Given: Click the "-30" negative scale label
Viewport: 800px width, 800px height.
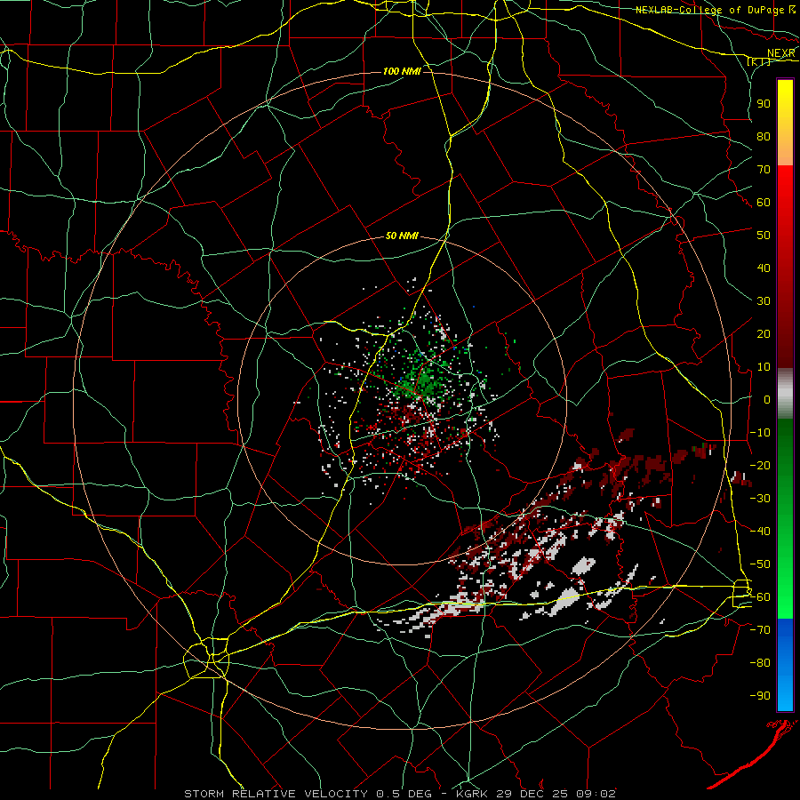Looking at the screenshot, I should pyautogui.click(x=760, y=499).
